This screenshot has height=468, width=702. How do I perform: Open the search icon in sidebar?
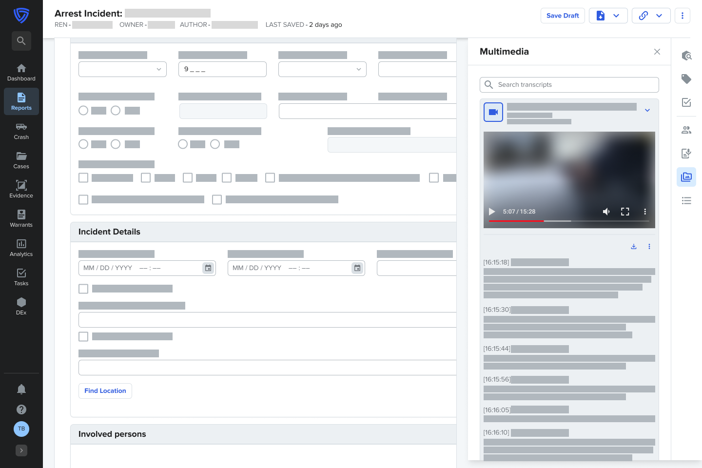21,41
